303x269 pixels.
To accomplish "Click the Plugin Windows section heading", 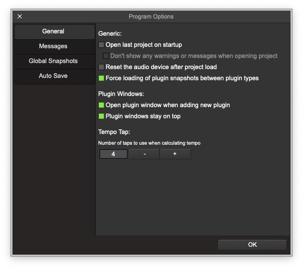I will click(121, 94).
